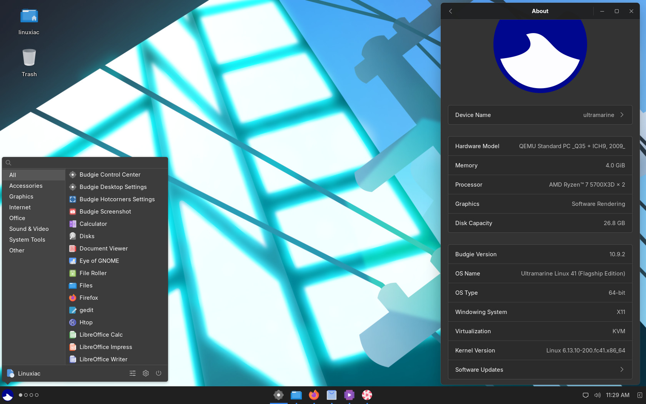This screenshot has height=404, width=646.
Task: Click the Memory 4.0 GiB row
Action: coord(540,165)
